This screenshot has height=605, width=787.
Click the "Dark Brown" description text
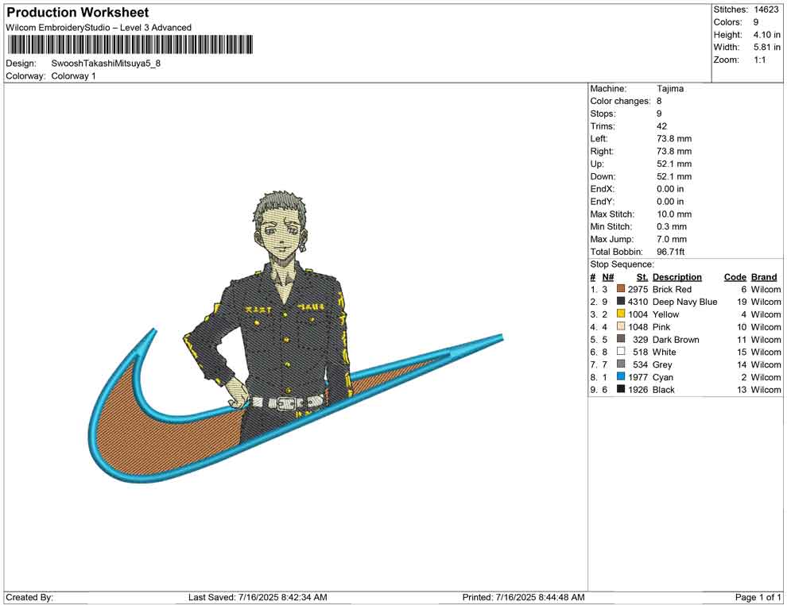(676, 339)
